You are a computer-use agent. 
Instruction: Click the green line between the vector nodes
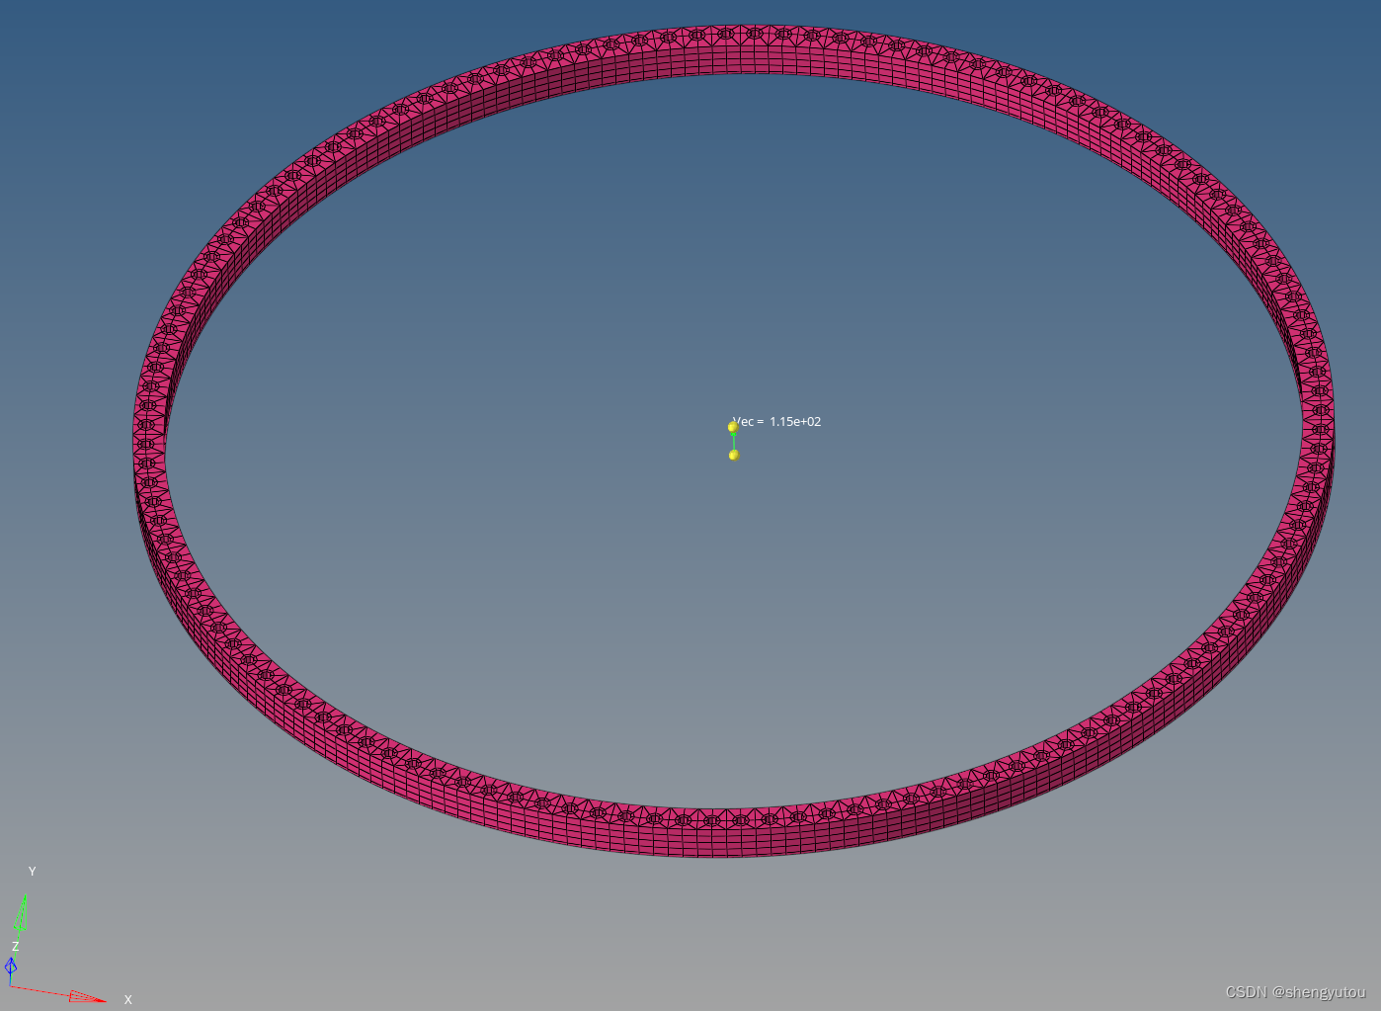[733, 441]
